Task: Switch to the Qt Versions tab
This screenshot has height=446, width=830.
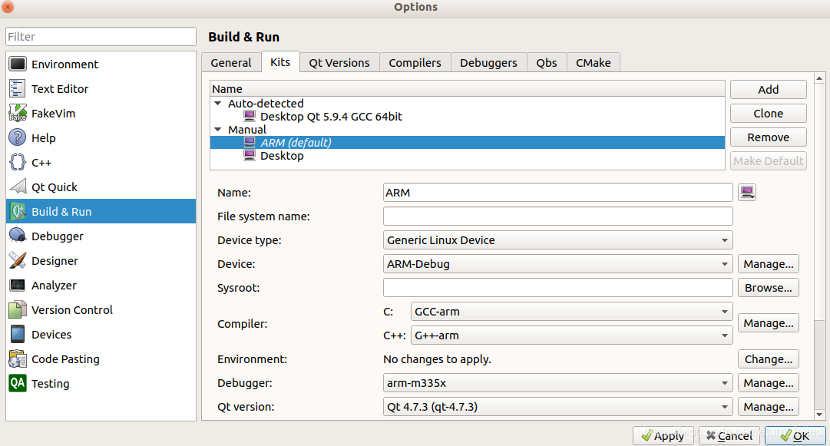Action: [x=339, y=62]
